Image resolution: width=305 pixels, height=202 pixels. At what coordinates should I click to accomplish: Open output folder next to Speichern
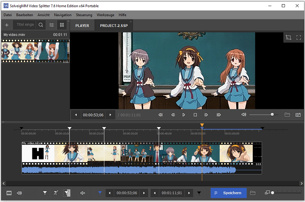tap(253, 193)
